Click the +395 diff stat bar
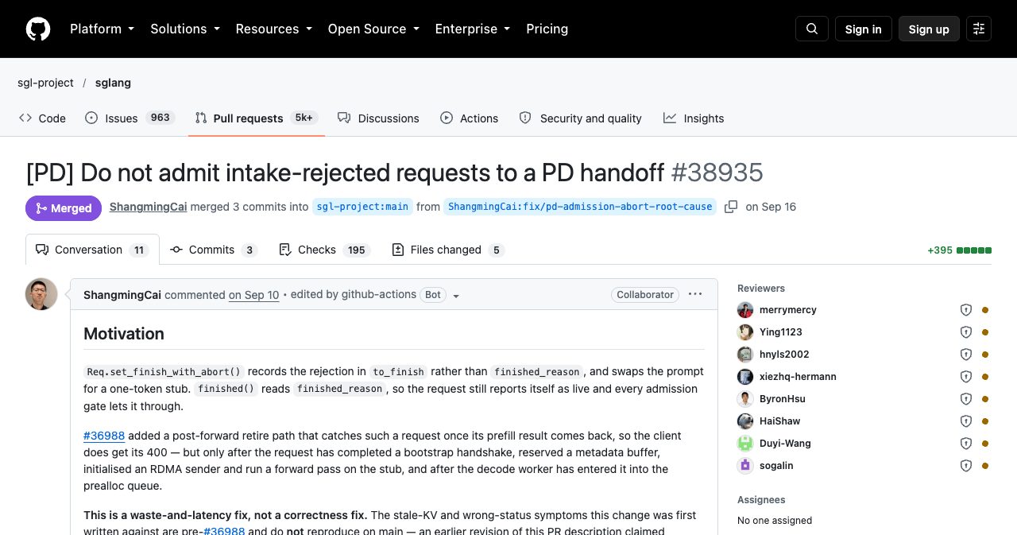The image size is (1017, 535). point(959,250)
